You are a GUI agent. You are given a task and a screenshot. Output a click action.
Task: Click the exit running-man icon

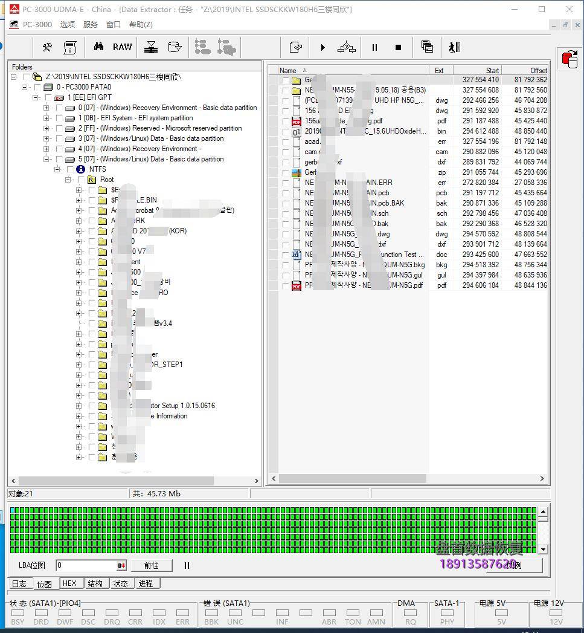[454, 47]
